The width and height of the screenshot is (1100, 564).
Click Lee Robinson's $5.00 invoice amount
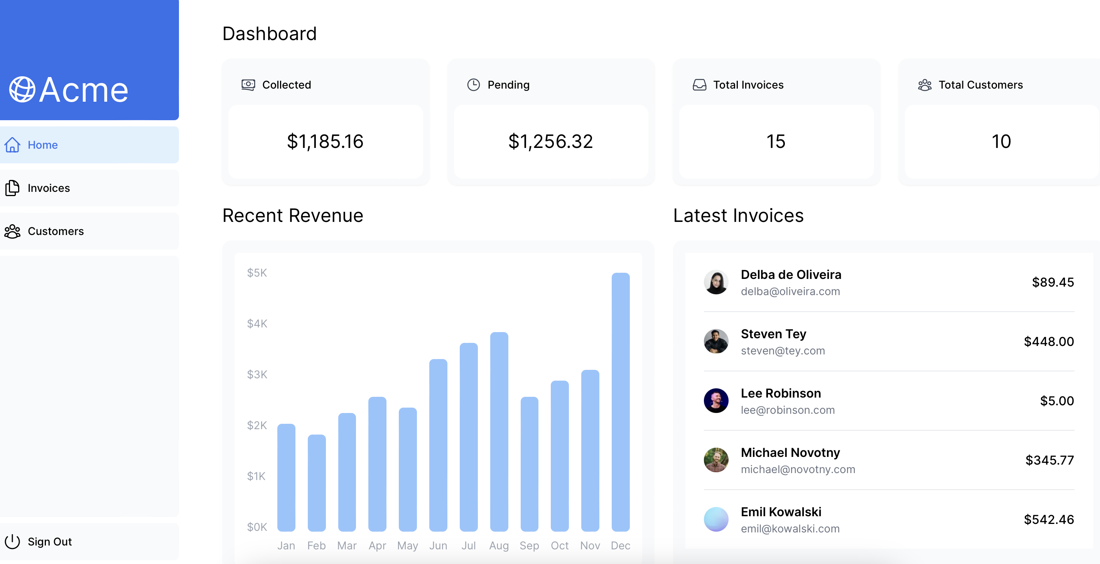[x=1056, y=401]
